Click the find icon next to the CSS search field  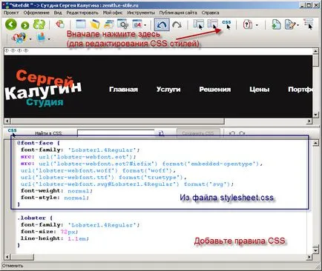tap(161, 133)
